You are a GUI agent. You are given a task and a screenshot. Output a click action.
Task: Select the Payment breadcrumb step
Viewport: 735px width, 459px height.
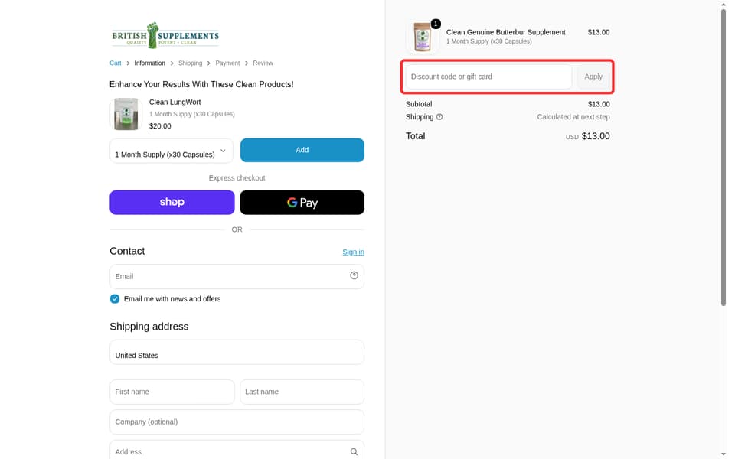pyautogui.click(x=227, y=63)
